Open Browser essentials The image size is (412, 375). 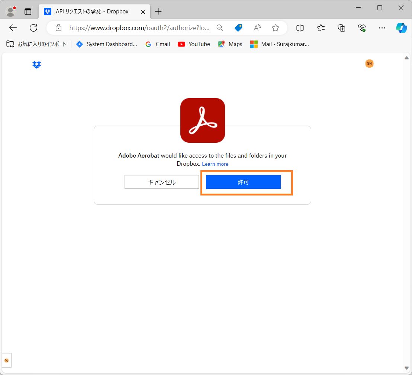[x=361, y=28]
